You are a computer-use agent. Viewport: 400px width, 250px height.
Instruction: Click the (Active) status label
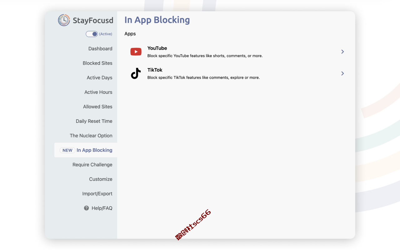pyautogui.click(x=106, y=34)
